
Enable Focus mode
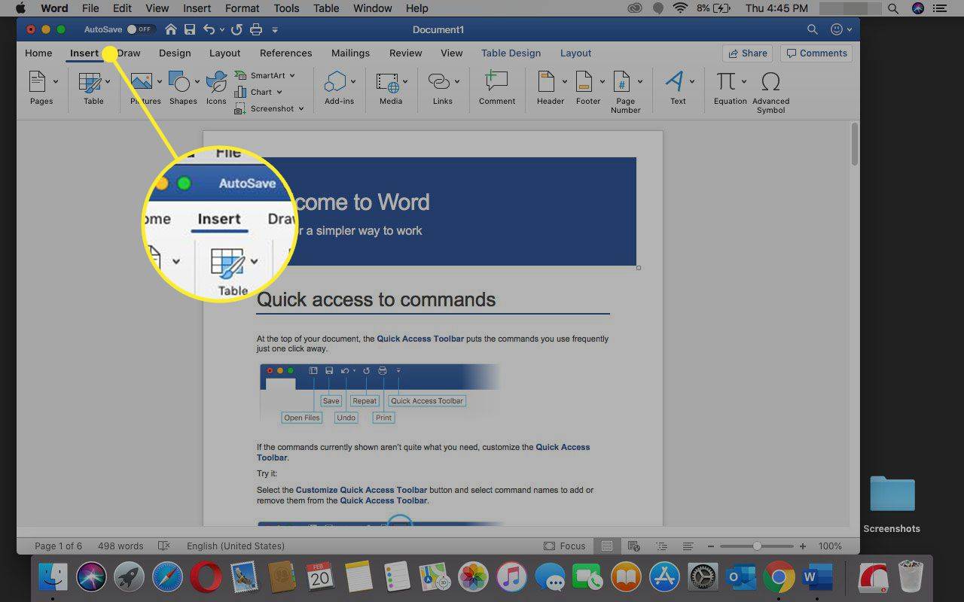[565, 546]
